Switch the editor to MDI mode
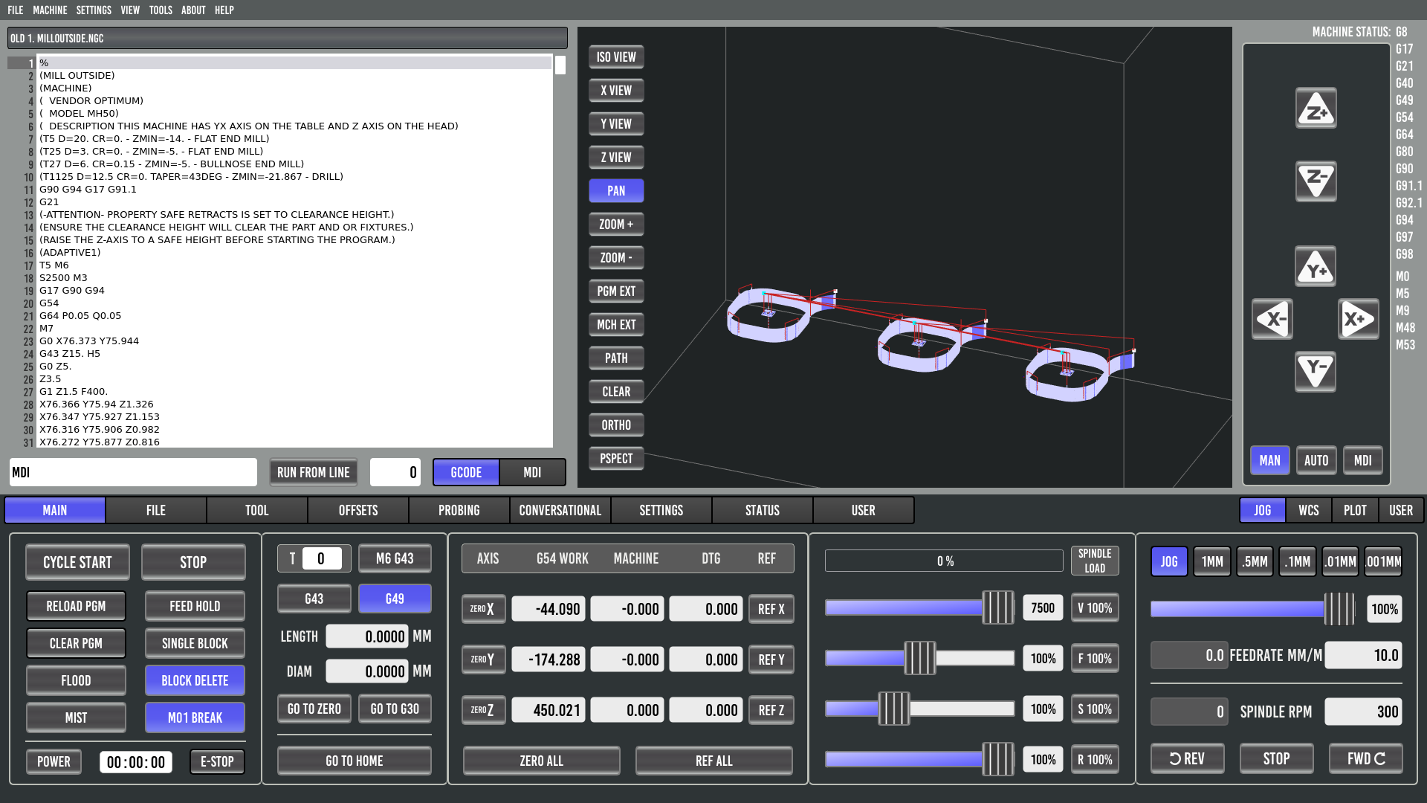 (532, 472)
